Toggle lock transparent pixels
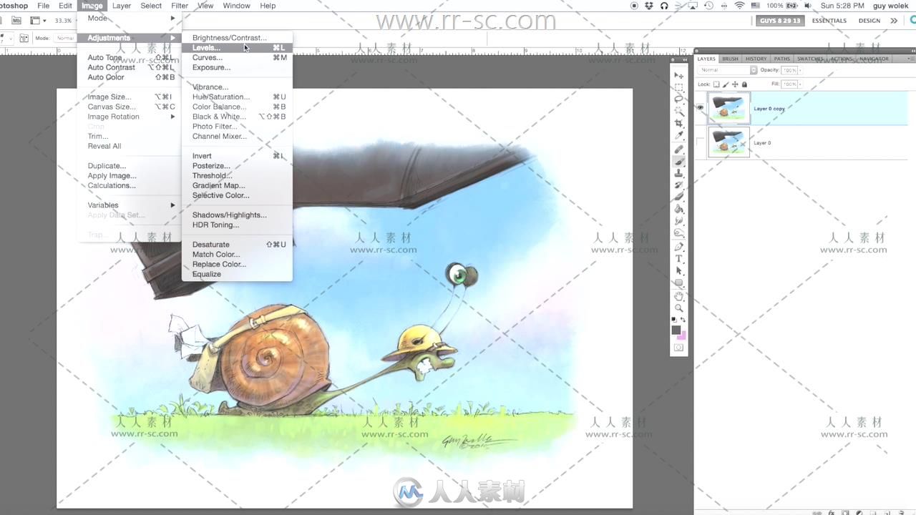Viewport: 916px width, 515px height. 716,84
